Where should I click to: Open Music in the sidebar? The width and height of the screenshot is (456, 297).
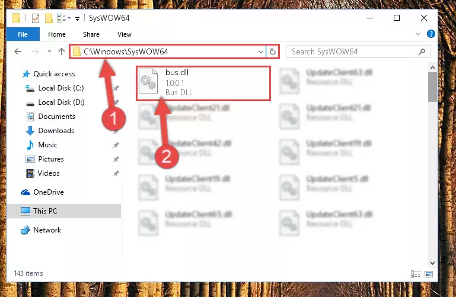pyautogui.click(x=47, y=145)
